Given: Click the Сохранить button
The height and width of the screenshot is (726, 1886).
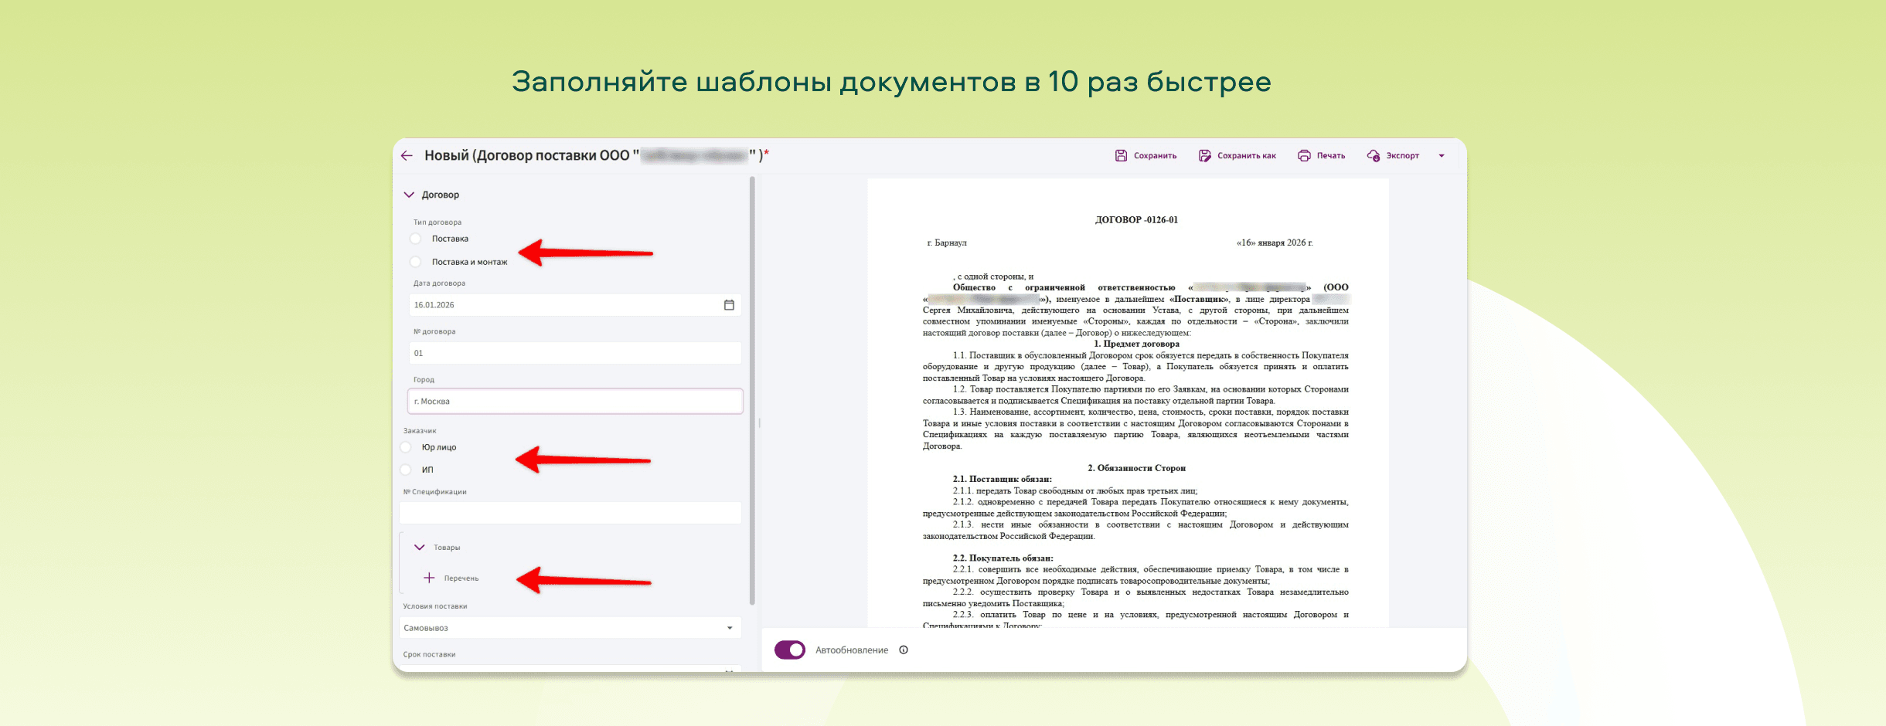Looking at the screenshot, I should (1146, 156).
